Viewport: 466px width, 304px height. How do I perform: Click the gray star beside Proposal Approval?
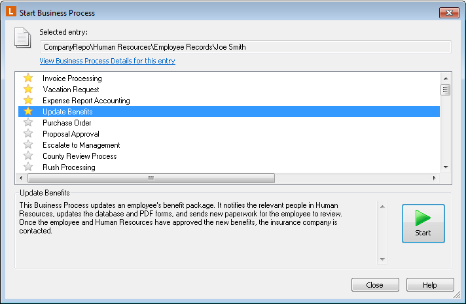point(28,134)
